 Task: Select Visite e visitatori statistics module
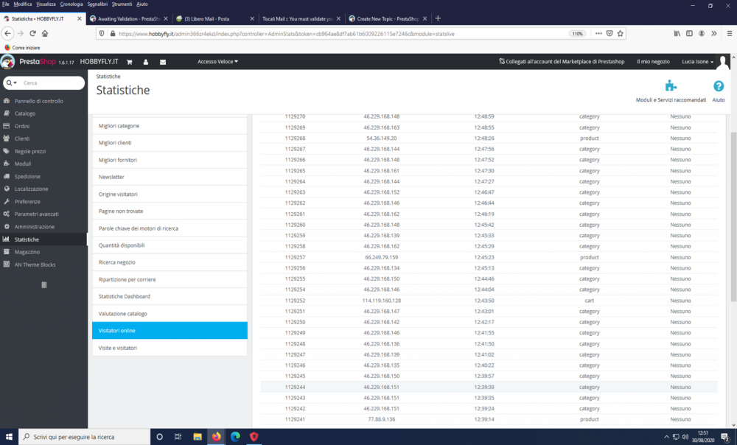(x=170, y=348)
